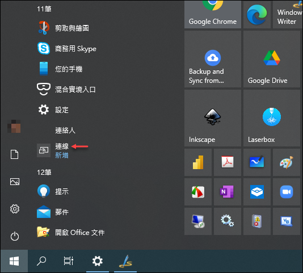
Task: Launch the Microsoft Edge tile
Action: click(257, 14)
